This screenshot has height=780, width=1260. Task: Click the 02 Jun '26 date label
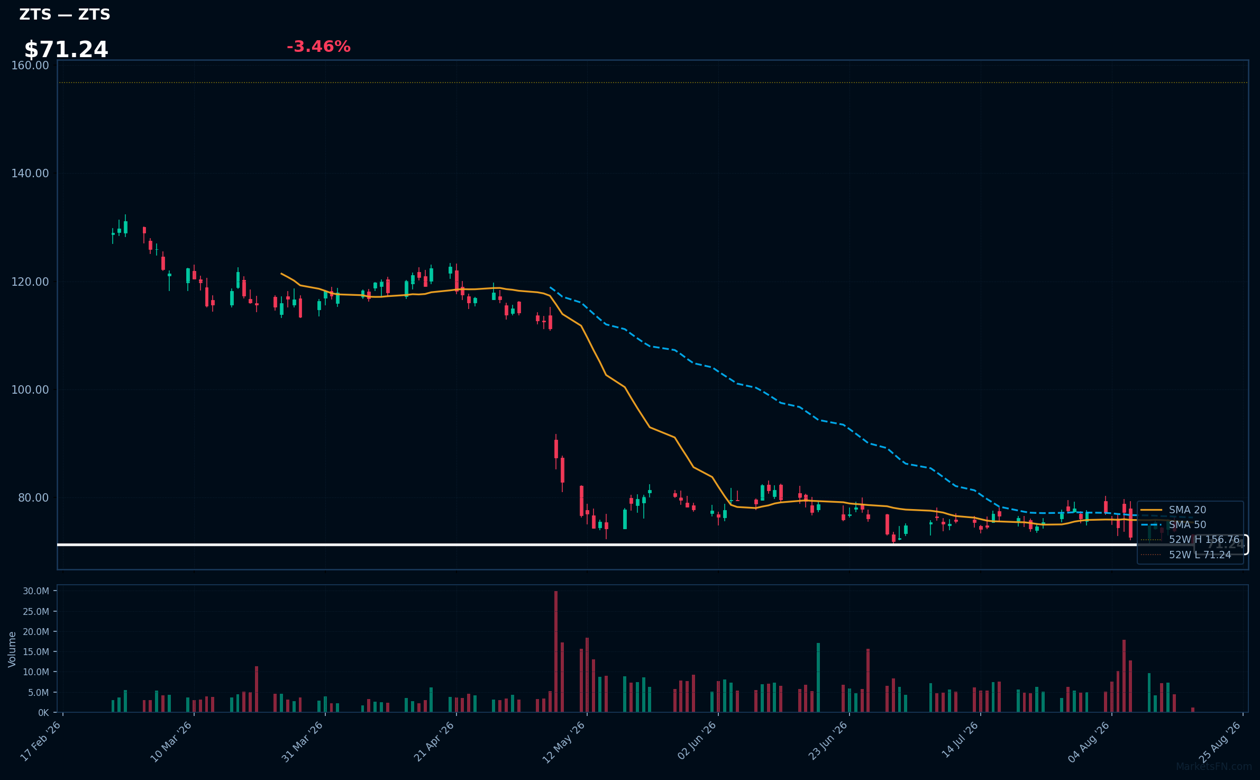[697, 741]
